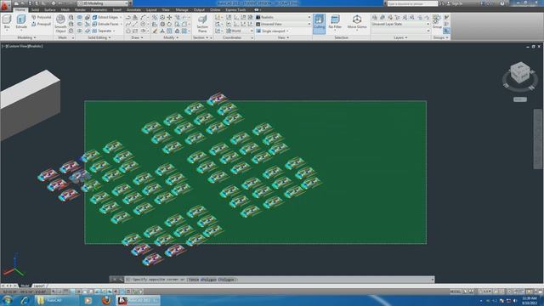Open the AutoCAD application menu button
This screenshot has height=306, width=544.
(5, 6)
